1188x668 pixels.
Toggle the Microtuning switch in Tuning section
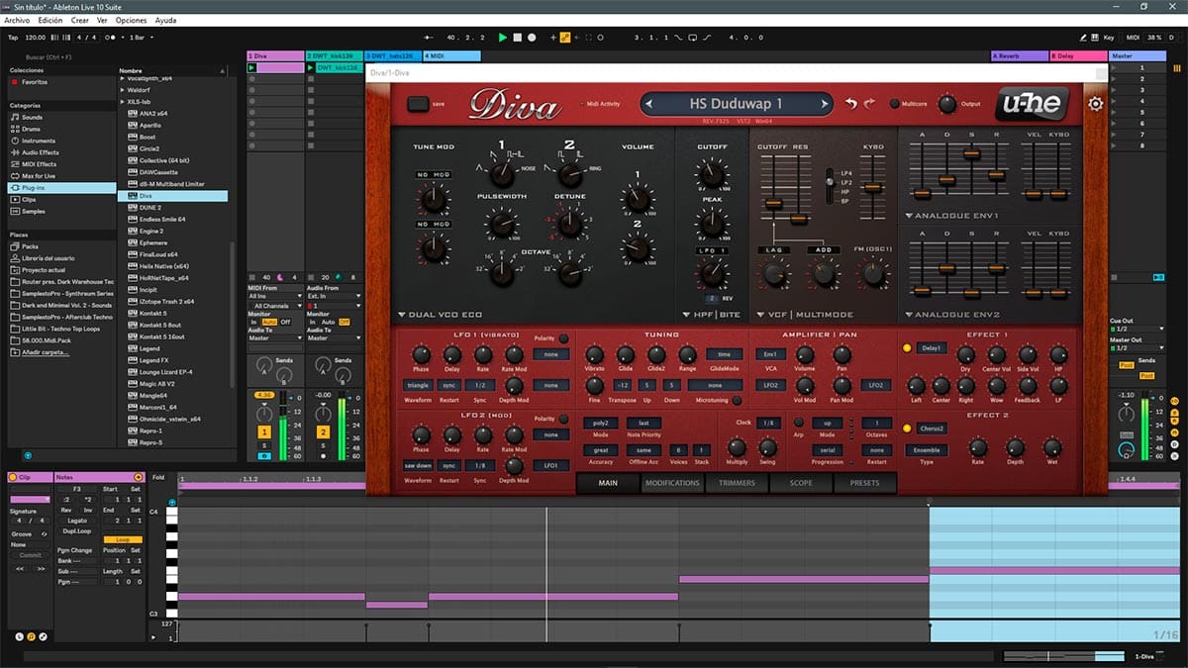(737, 400)
